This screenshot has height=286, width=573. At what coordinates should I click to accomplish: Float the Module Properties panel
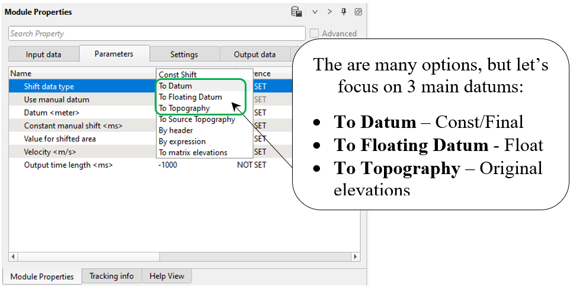tap(358, 12)
